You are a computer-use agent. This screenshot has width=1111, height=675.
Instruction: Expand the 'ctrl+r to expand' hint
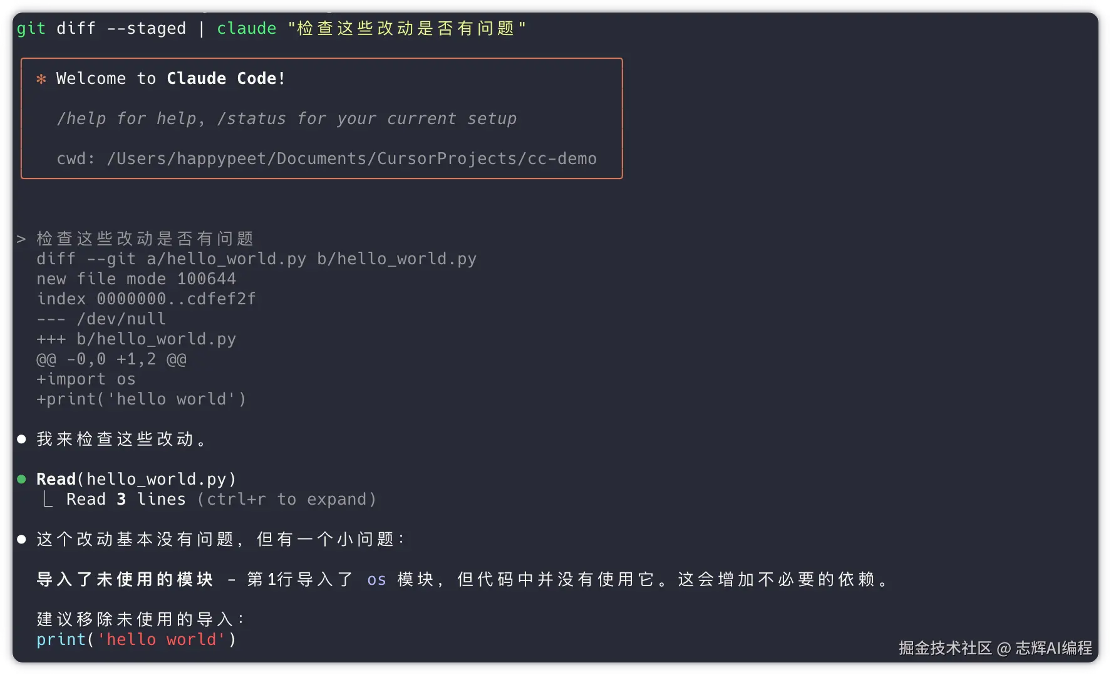tap(287, 500)
